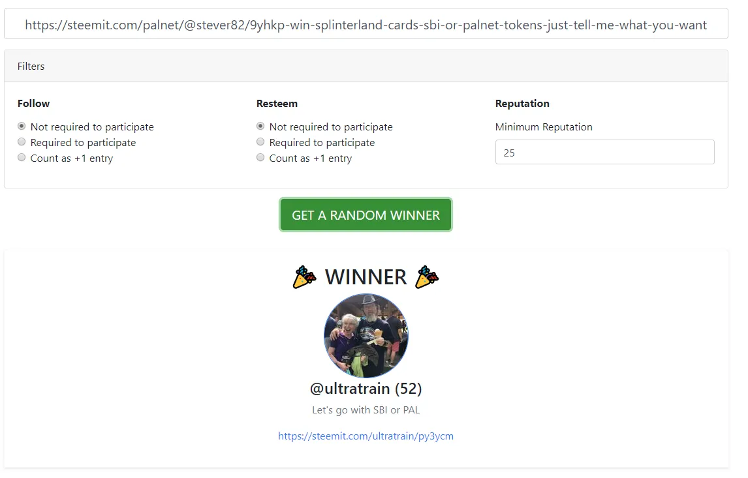This screenshot has height=478, width=748.
Task: Click the winner's entry text 'Let's go with SBI or PAL'
Action: pyautogui.click(x=366, y=410)
